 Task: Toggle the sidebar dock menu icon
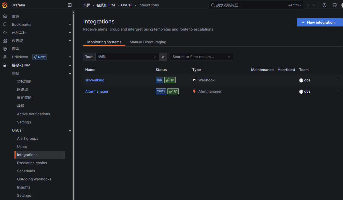[x=70, y=5]
